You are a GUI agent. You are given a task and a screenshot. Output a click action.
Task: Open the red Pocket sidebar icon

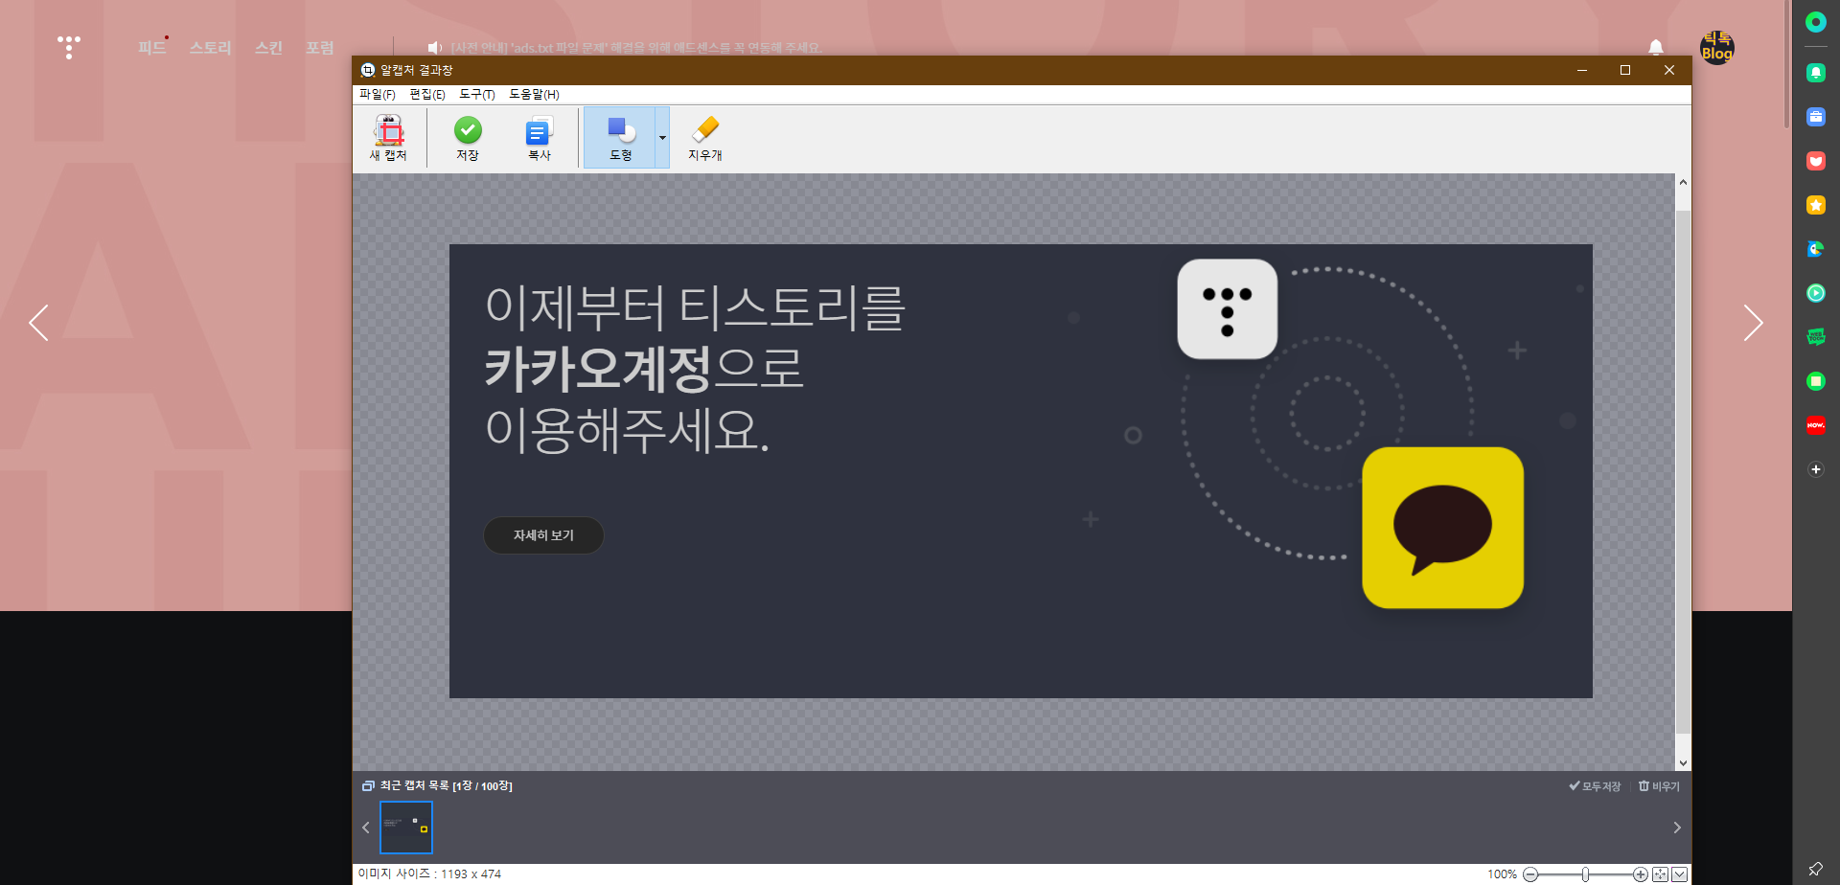[1816, 161]
